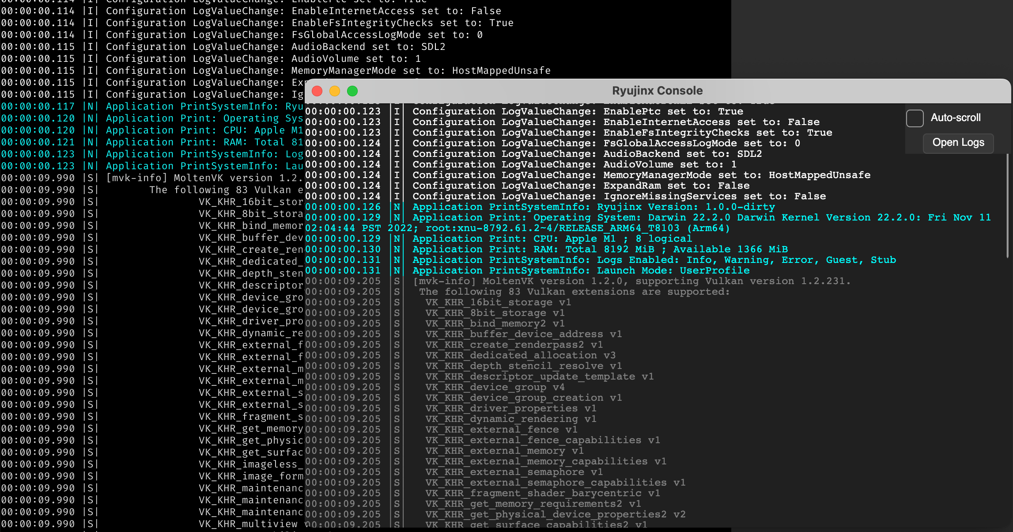The width and height of the screenshot is (1013, 532).
Task: Select the MoltenVK version 1.2.0 log line
Action: 618,281
